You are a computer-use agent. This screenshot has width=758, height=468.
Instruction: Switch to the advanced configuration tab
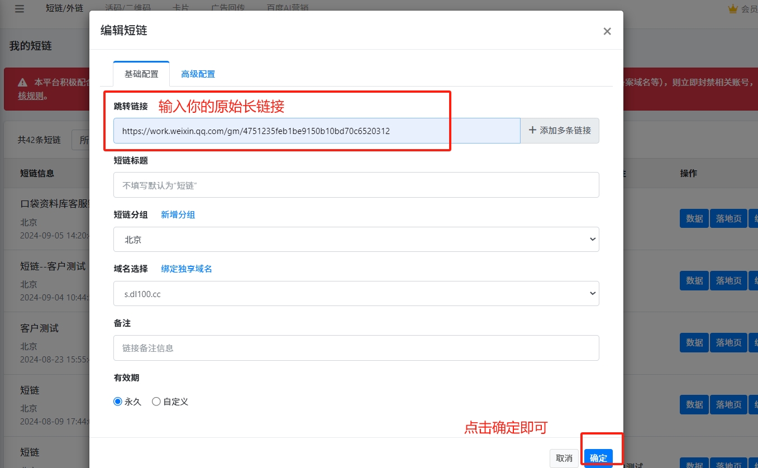[198, 74]
